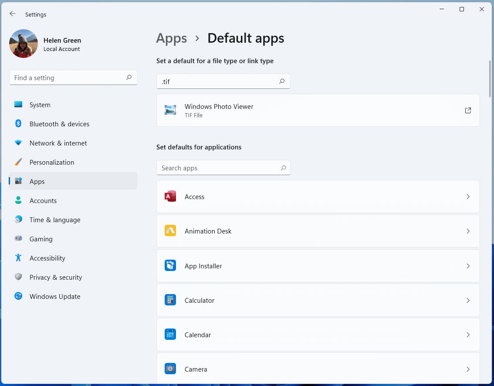Open the Access defaults row
494x386 pixels.
318,196
